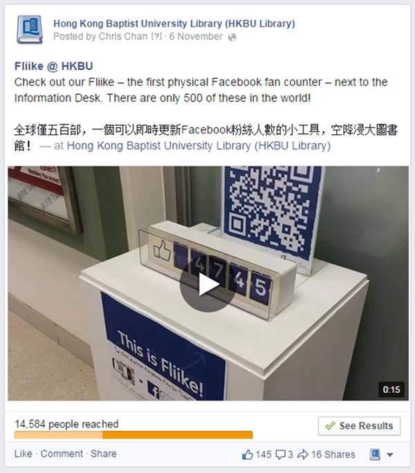Open the Hong Kong Baptist University Library page title
This screenshot has height=473, width=415.
tap(174, 24)
